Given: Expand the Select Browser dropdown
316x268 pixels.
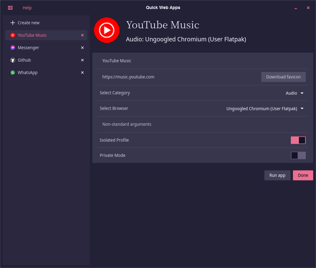Looking at the screenshot, I should [x=265, y=109].
